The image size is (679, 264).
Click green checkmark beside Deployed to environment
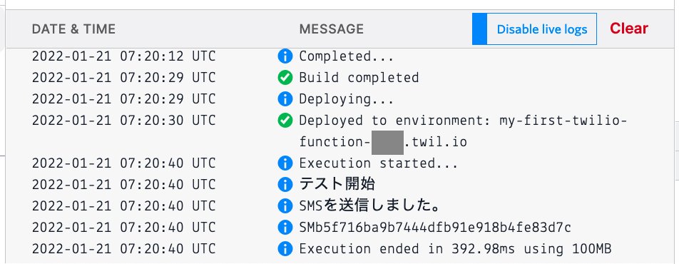[285, 121]
